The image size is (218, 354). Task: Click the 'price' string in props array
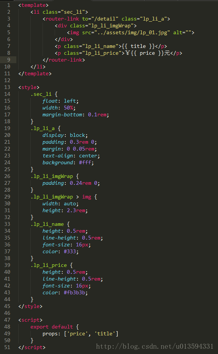point(77,334)
